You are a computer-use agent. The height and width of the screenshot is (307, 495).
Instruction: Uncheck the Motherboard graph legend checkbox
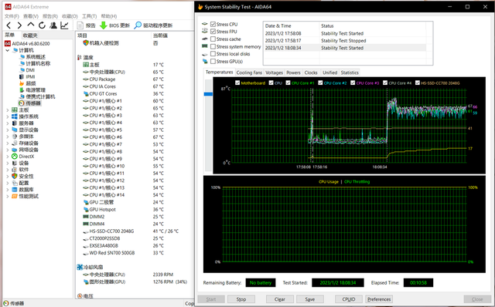237,83
